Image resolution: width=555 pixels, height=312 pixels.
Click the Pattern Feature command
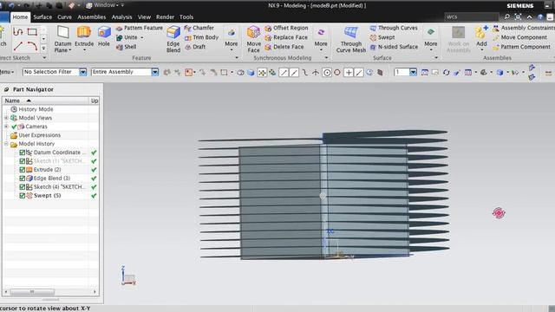tap(139, 28)
